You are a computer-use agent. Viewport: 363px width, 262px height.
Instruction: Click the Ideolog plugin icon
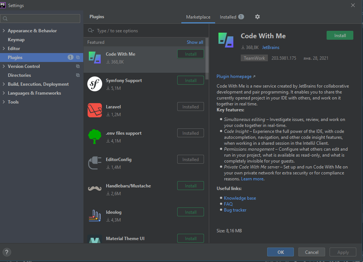pyautogui.click(x=95, y=216)
